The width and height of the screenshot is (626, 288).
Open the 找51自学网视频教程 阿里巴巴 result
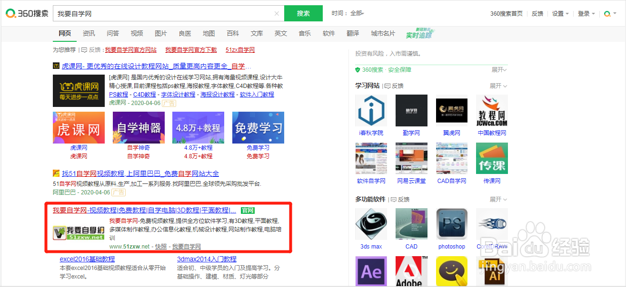click(140, 173)
